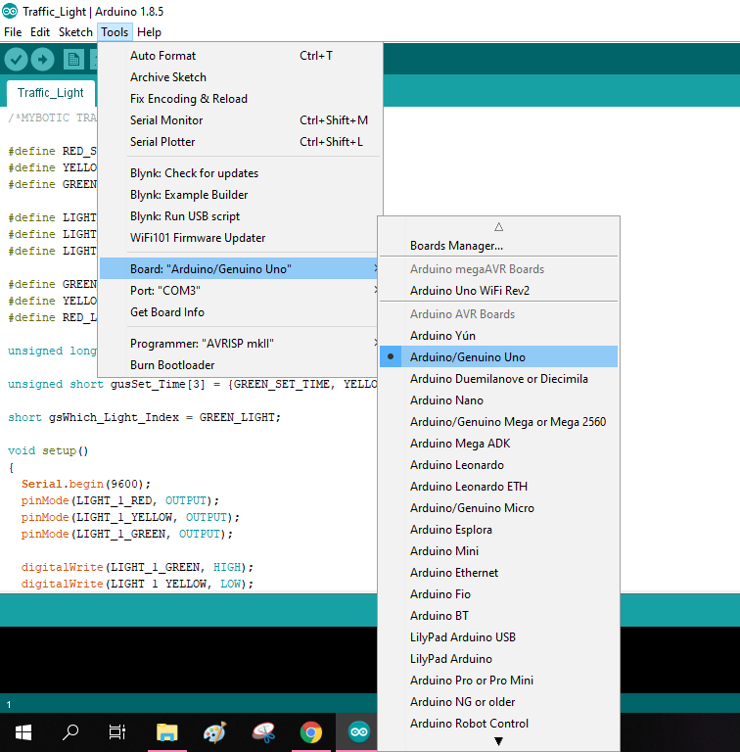Screen dimensions: 740x752
Task: Click the New sketch document icon
Action: (73, 60)
